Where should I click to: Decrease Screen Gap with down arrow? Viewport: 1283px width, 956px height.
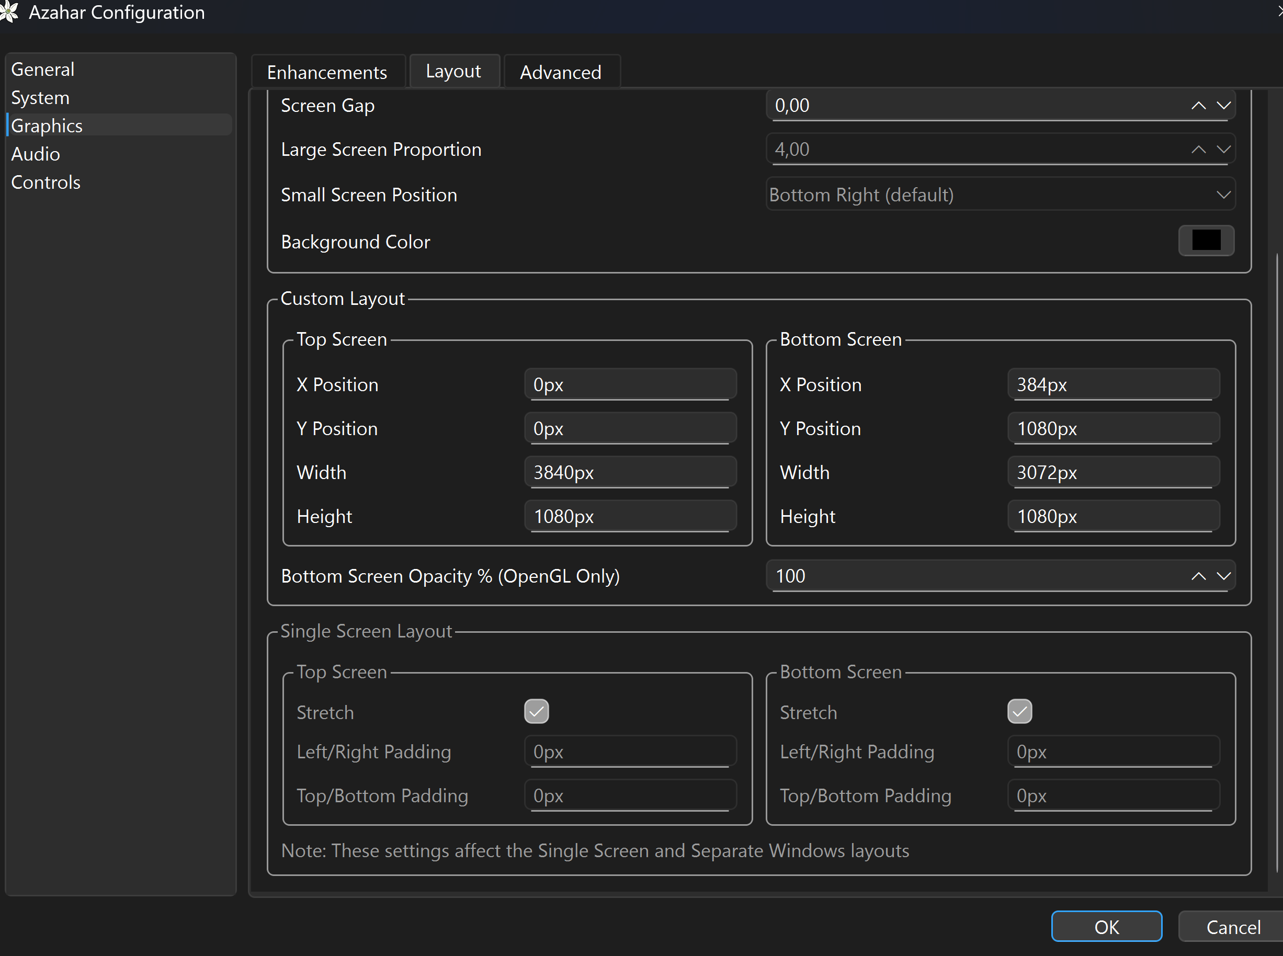click(x=1223, y=105)
